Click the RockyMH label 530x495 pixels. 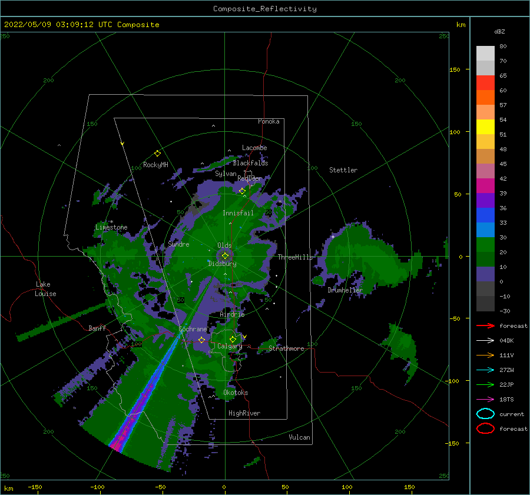[x=155, y=165]
